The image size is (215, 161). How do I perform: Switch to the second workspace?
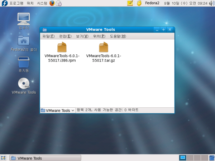click(x=190, y=158)
